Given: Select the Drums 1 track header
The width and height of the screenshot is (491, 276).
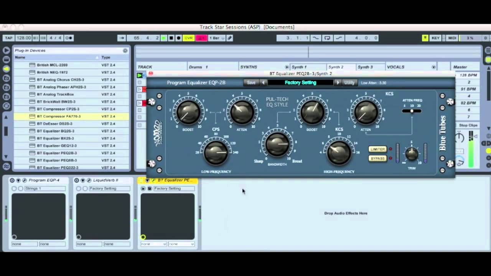Looking at the screenshot, I should pos(213,67).
